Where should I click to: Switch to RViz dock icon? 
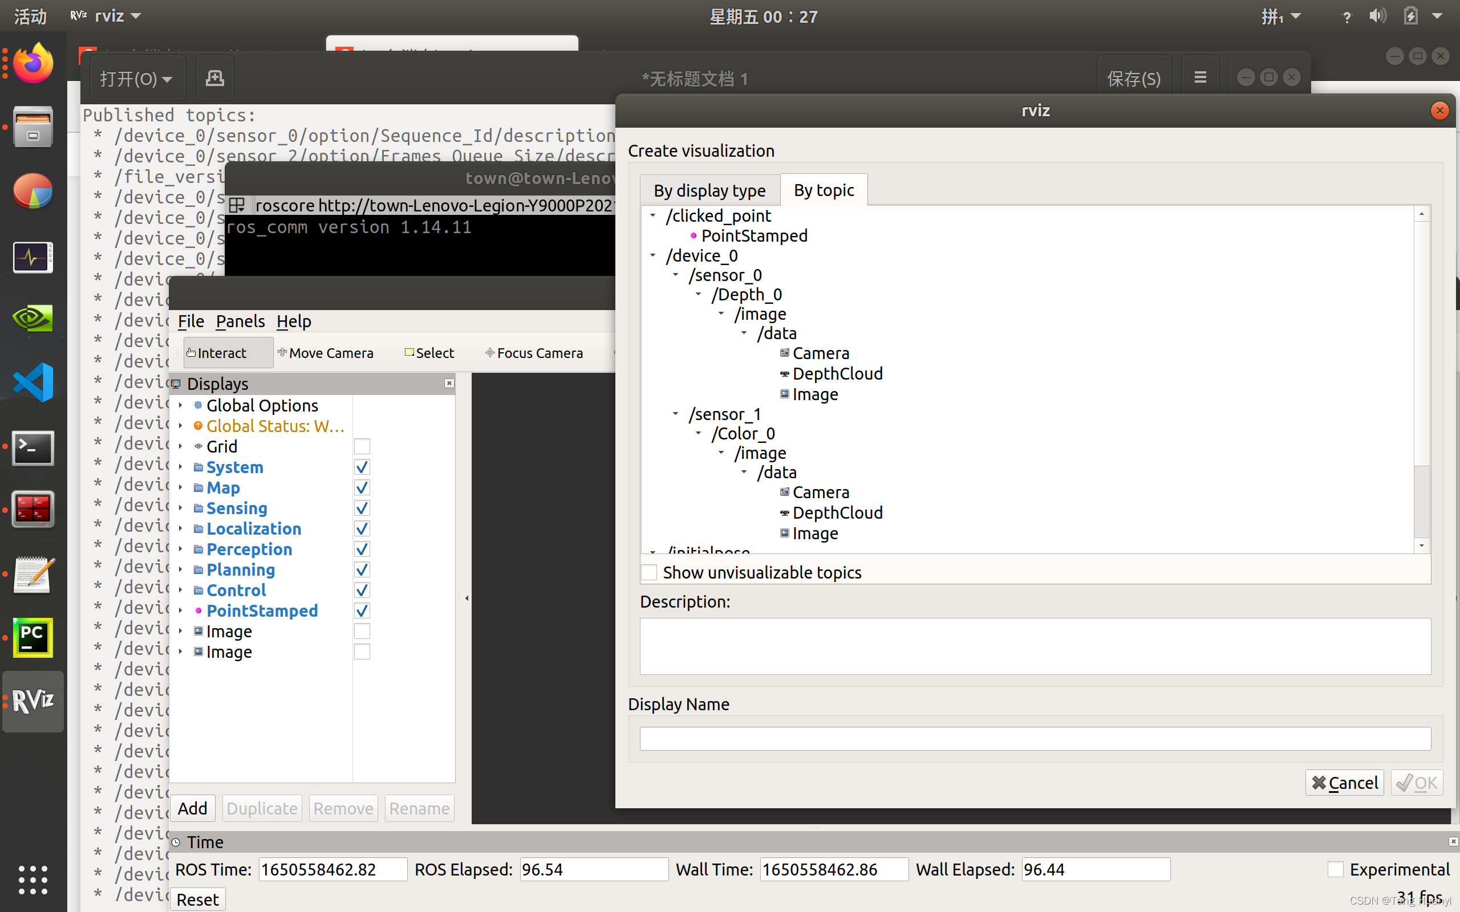click(x=33, y=701)
